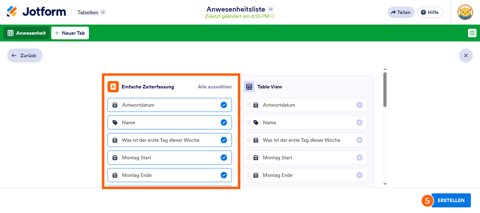Uncheck Name field in Einfache Zeiterfassung
Screen dimensions: 480x213
pos(224,122)
